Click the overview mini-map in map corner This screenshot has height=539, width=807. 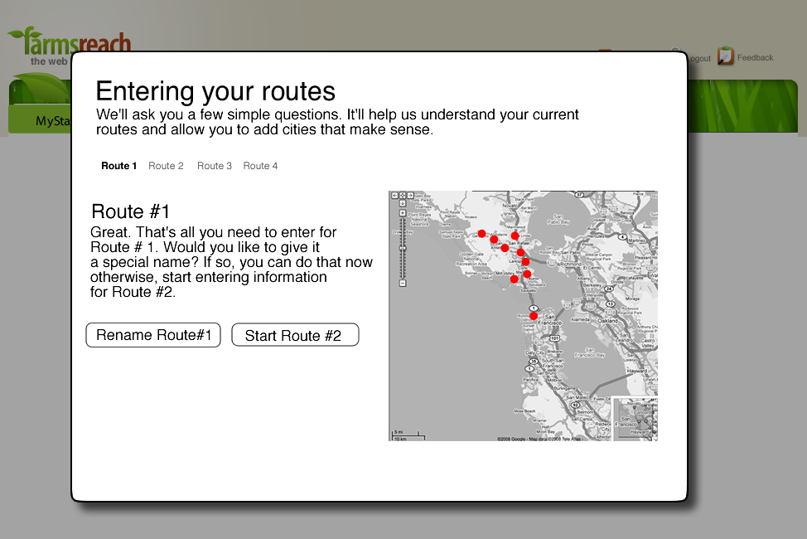635,419
